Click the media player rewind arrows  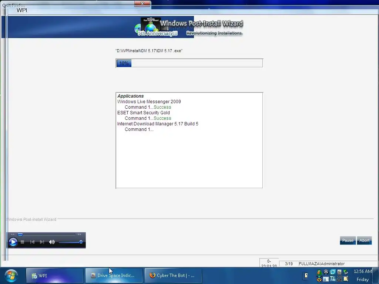point(13,234)
